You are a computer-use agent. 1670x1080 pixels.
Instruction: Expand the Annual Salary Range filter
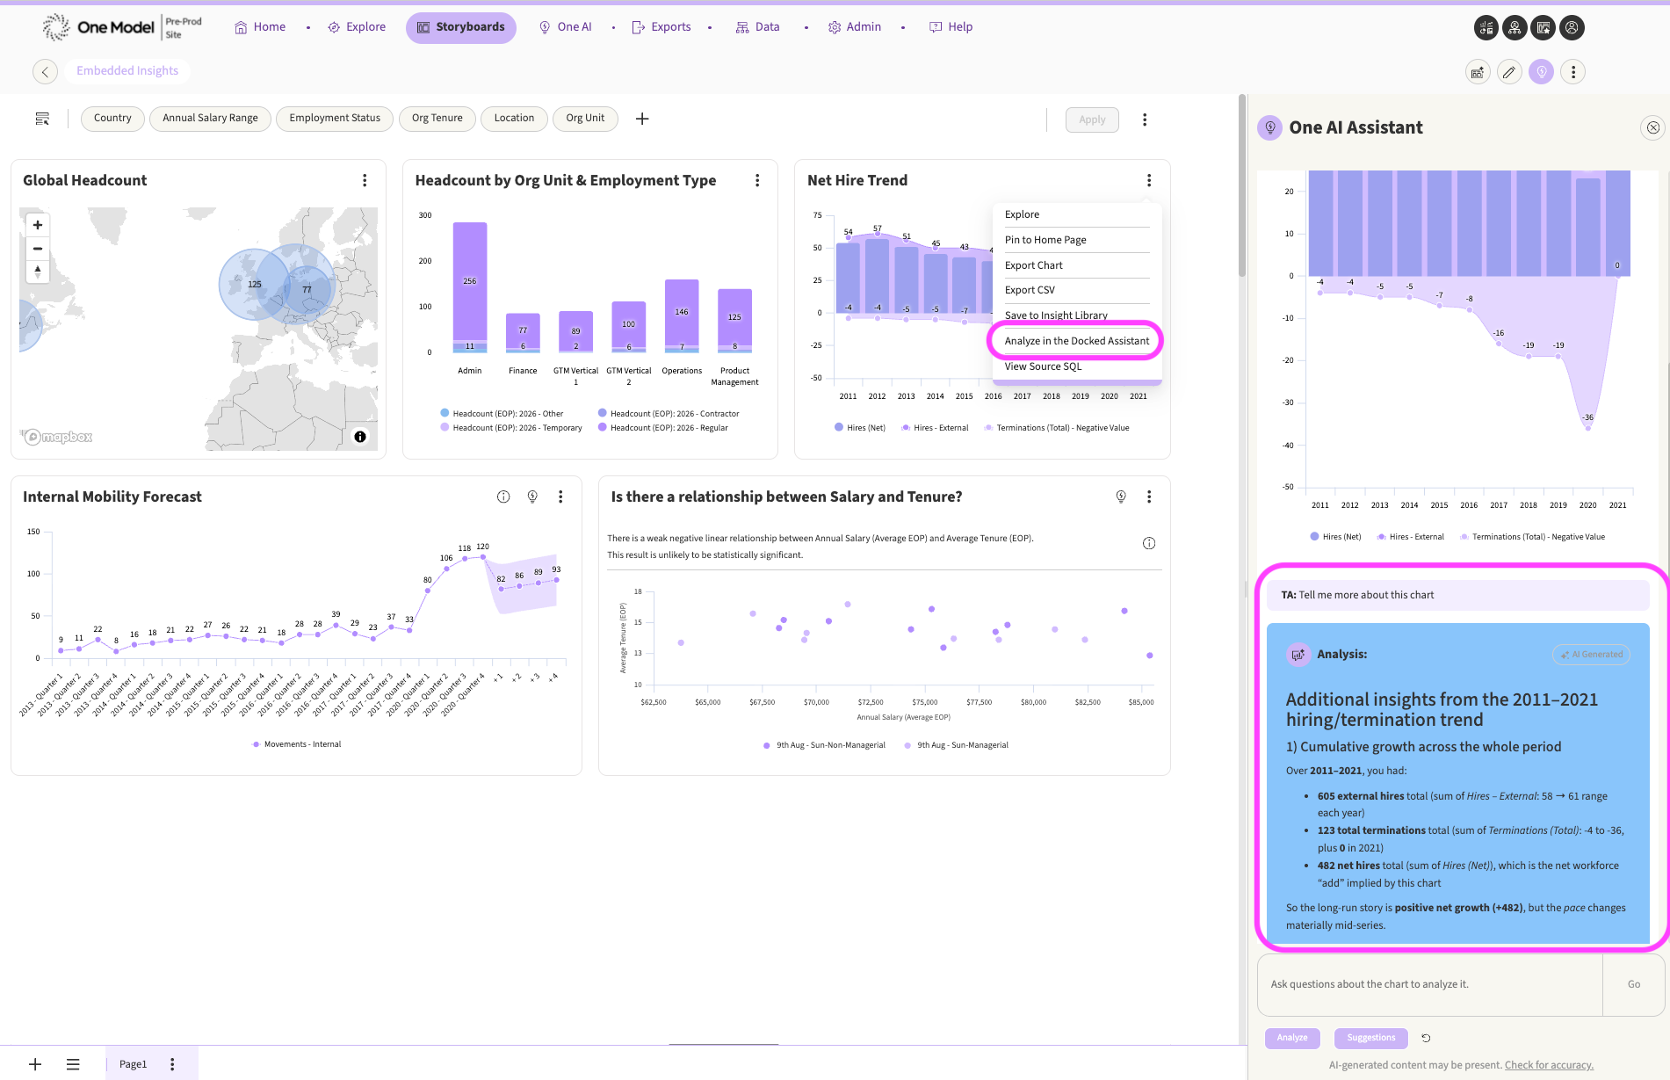[x=210, y=118]
